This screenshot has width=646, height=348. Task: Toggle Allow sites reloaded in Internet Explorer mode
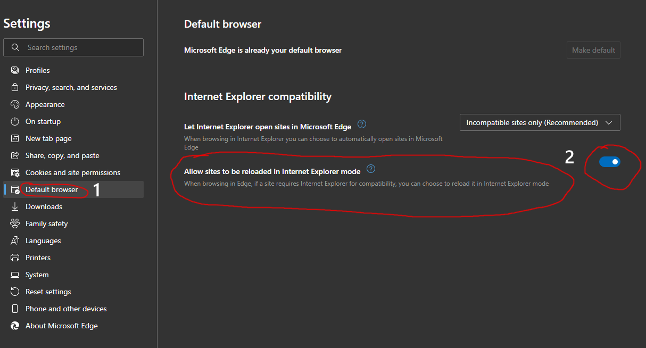click(609, 162)
